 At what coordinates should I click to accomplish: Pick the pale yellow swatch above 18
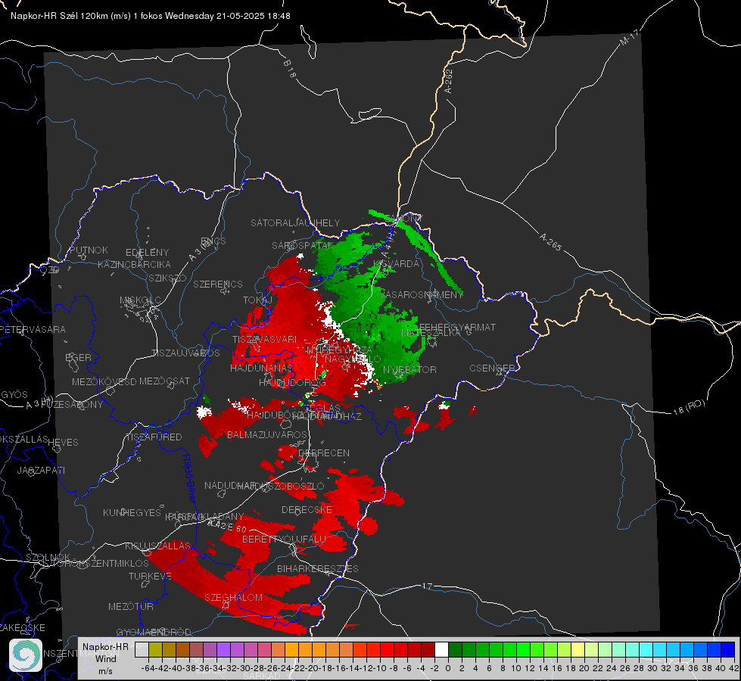click(x=578, y=649)
